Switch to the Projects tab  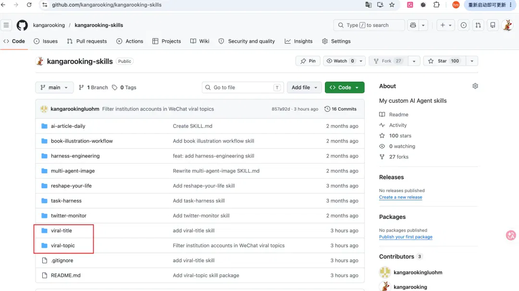point(166,41)
